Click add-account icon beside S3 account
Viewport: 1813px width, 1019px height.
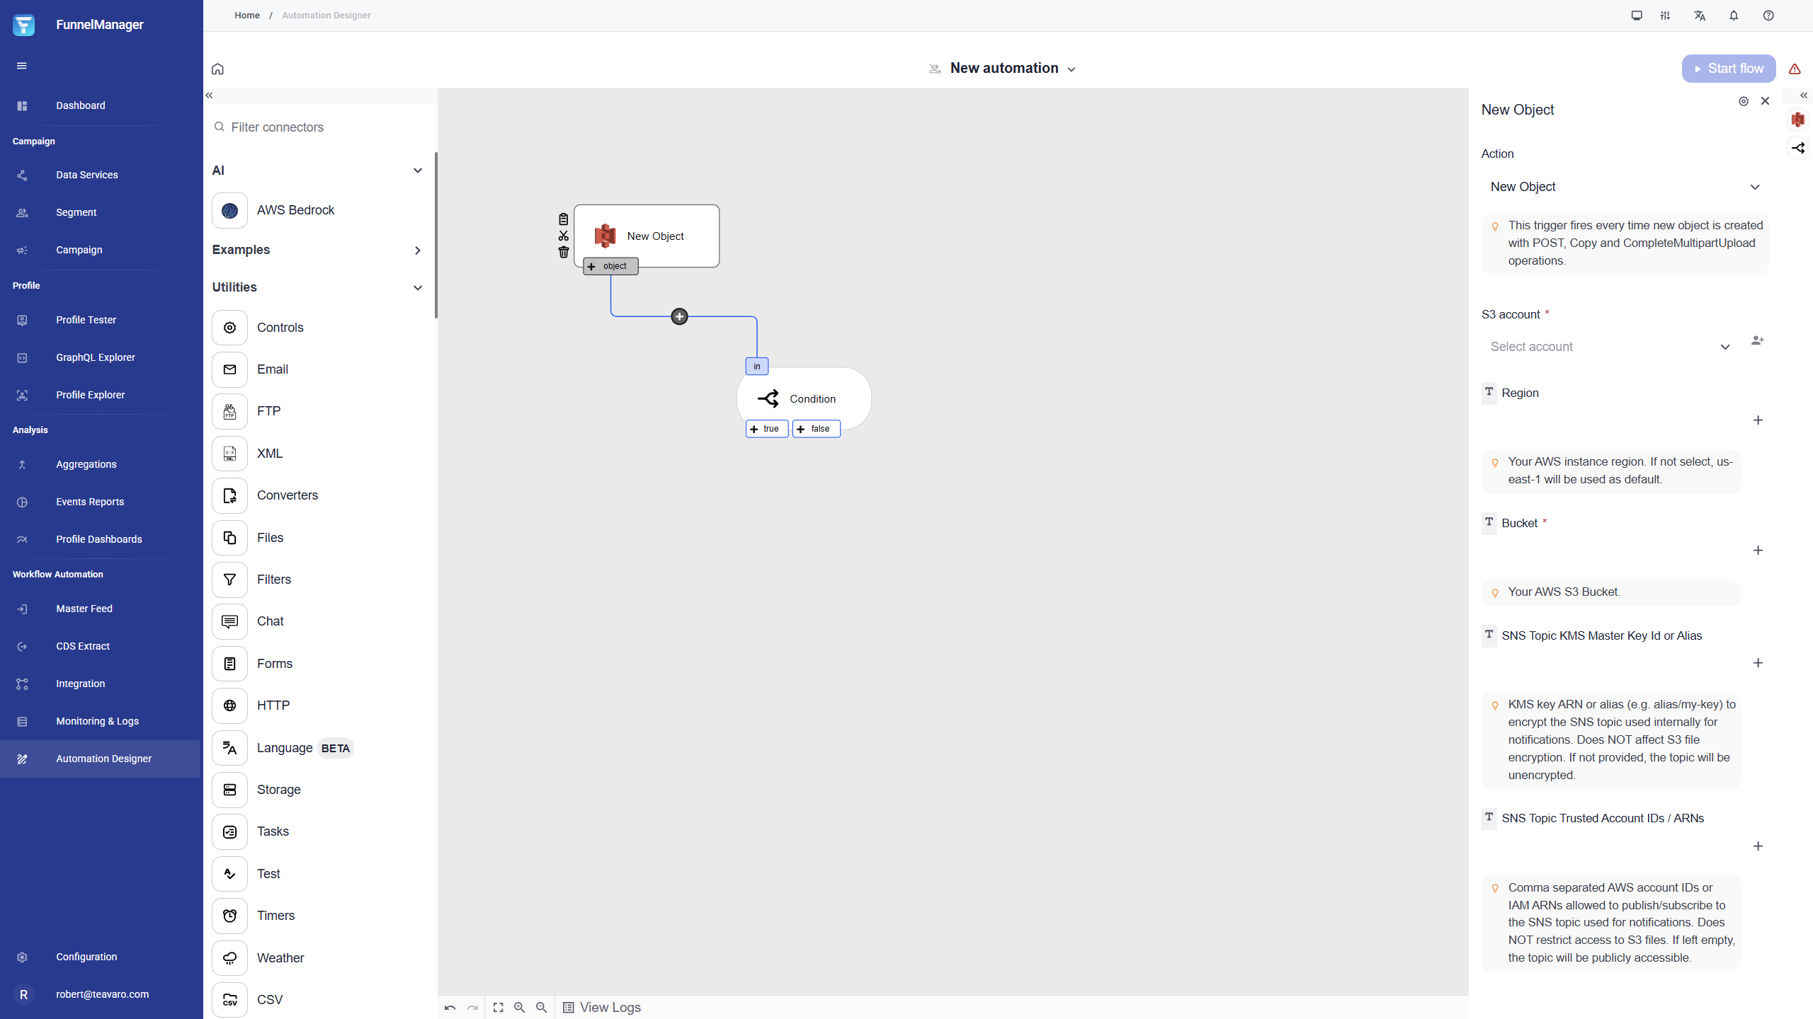(1757, 340)
